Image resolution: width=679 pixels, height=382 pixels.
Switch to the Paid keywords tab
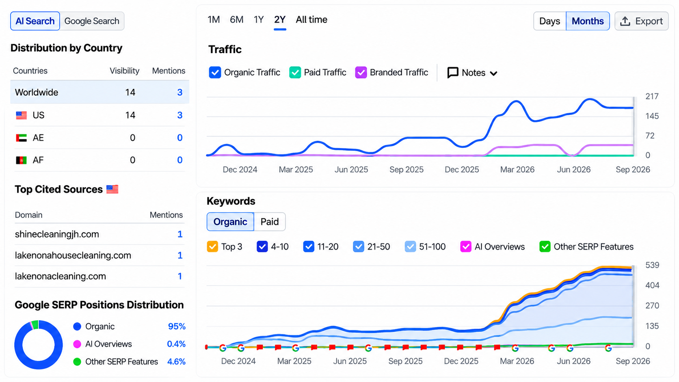point(270,222)
